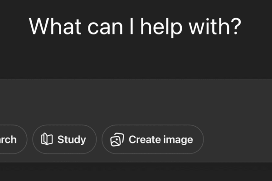Click the "What can I help with?" heading
The height and width of the screenshot is (181, 272).
click(x=135, y=27)
